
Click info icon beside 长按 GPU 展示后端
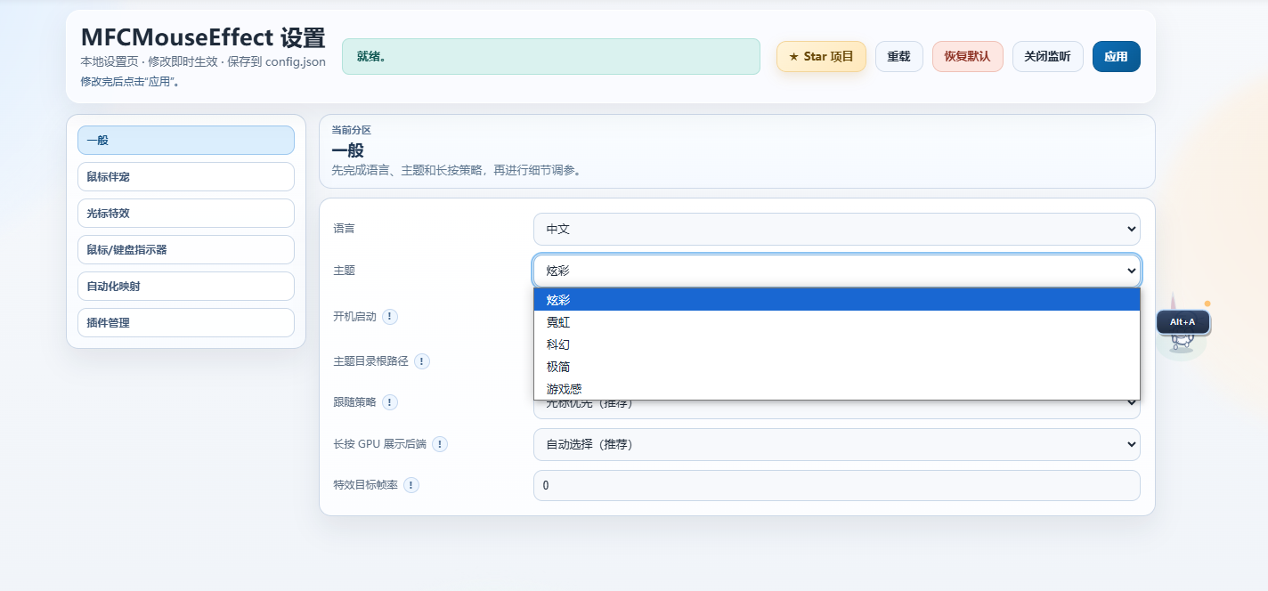click(440, 444)
